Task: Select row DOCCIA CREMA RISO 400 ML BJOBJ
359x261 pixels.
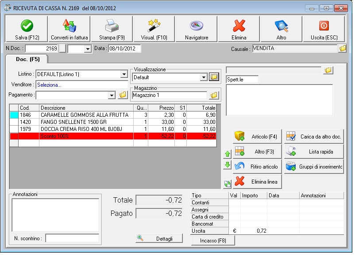Action: click(x=113, y=129)
